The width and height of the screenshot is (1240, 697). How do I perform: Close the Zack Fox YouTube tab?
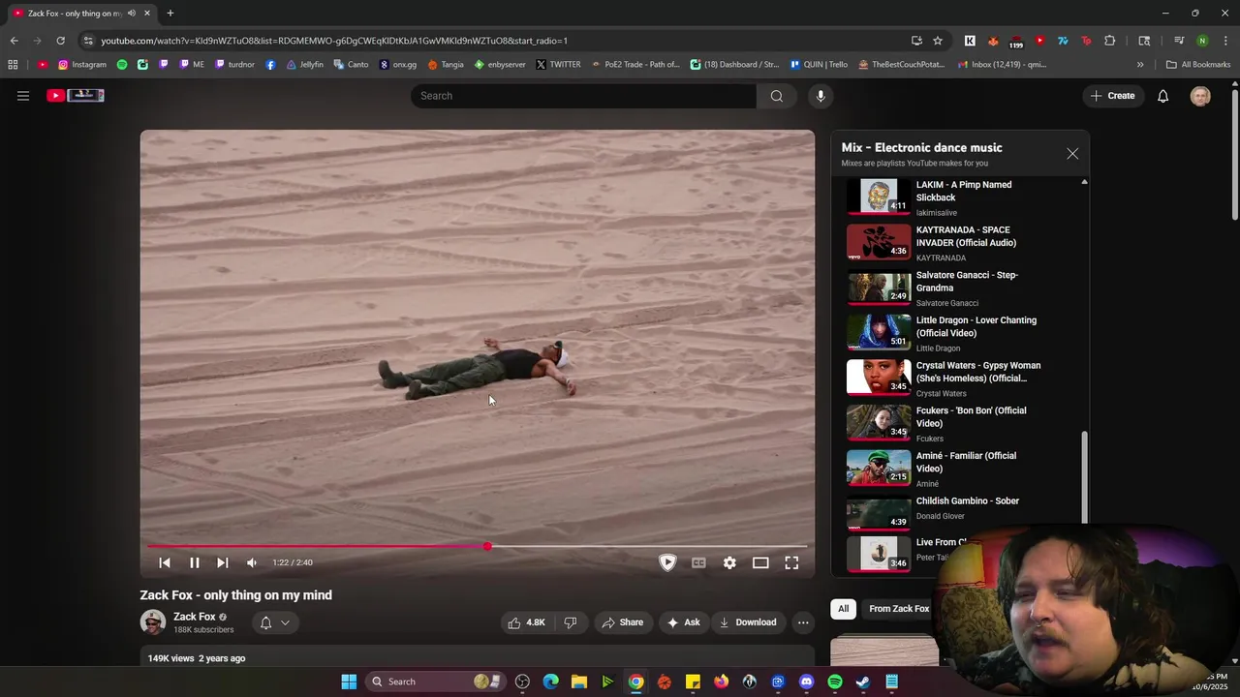(147, 13)
